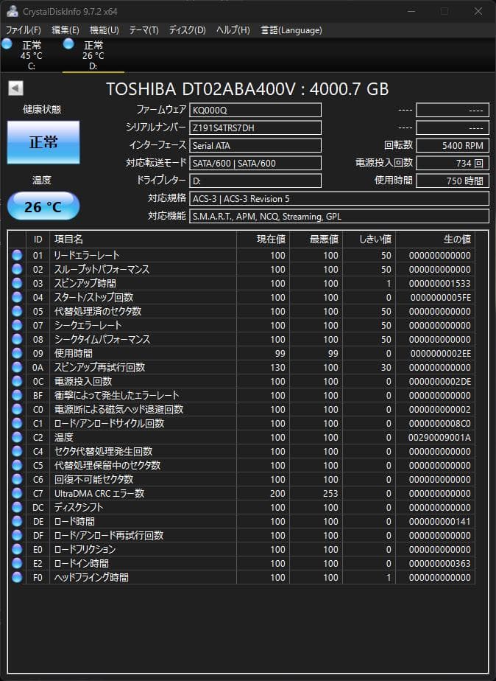Image resolution: width=496 pixels, height=681 pixels.
Task: Click the 26 °C temperature button
Action: click(x=43, y=206)
